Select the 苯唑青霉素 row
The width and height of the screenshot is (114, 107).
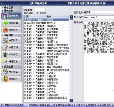coord(46,32)
